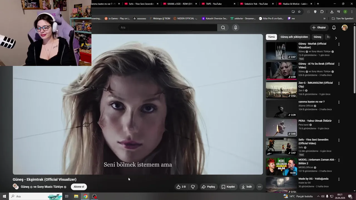Open Tüm Yer İşaretleri bookmarks folder
This screenshot has width=356, height=200.
pos(342,19)
